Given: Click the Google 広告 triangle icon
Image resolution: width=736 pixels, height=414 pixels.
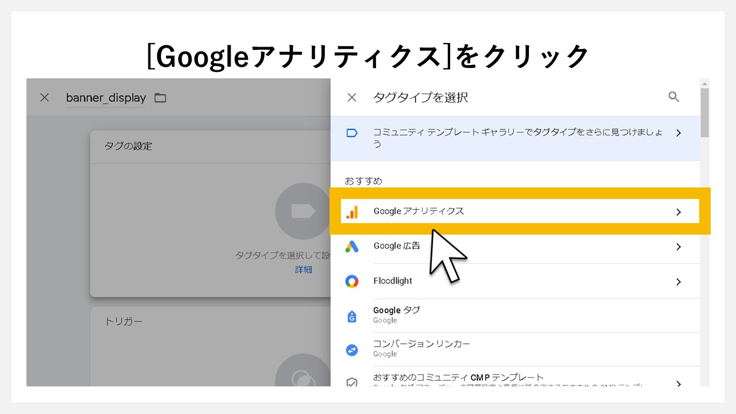Looking at the screenshot, I should click(352, 246).
